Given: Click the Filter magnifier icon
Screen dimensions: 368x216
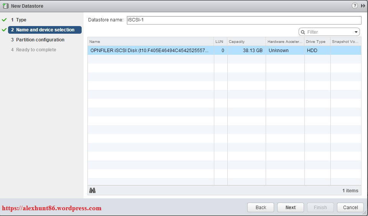Looking at the screenshot, I should click(303, 32).
